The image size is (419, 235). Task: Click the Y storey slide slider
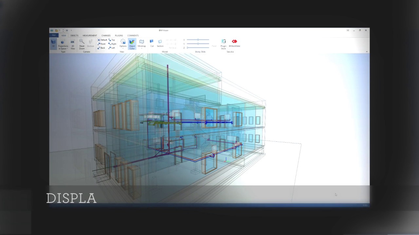pyautogui.click(x=198, y=44)
